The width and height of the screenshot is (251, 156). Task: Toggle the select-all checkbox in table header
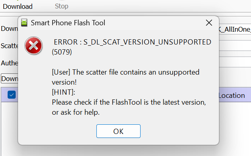12,95
